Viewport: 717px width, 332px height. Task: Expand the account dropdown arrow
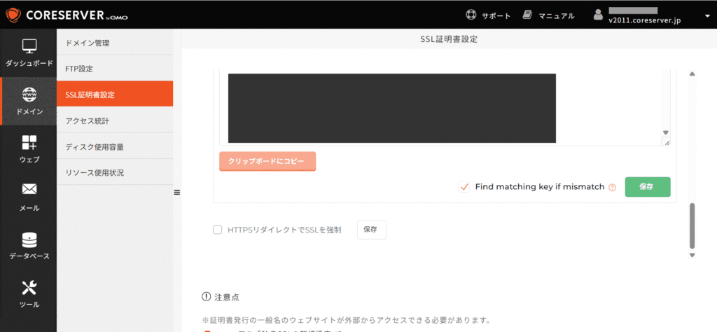tap(707, 16)
